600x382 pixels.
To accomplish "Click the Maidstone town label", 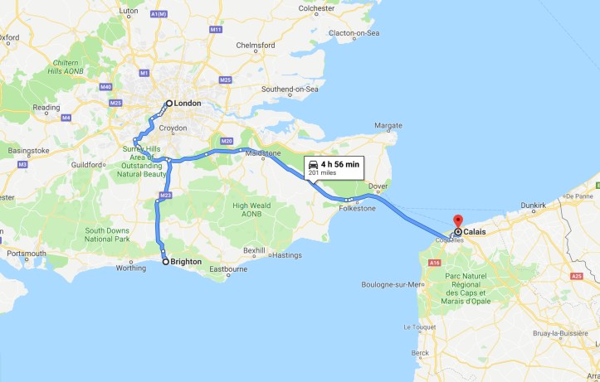I will coord(263,153).
